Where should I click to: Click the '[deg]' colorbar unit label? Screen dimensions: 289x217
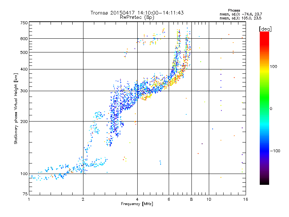pos(265,29)
